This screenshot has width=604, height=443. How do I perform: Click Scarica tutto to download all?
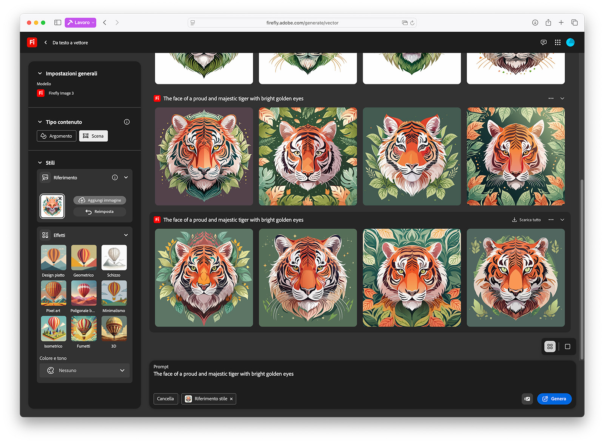(x=526, y=220)
